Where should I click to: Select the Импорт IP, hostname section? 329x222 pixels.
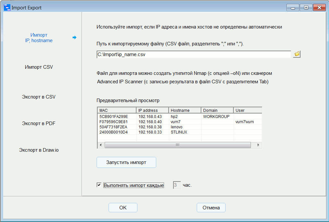tap(39, 38)
